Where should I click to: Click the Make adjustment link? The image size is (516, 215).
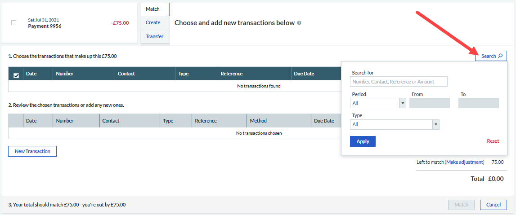click(x=465, y=162)
